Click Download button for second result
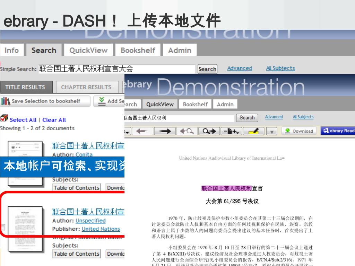 click(115, 254)
